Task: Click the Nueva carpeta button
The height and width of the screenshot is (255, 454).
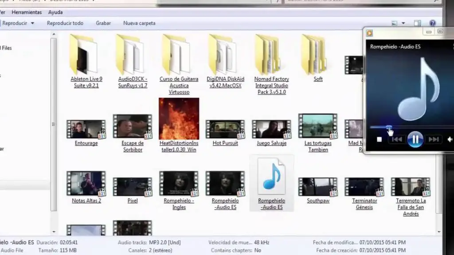Action: (139, 23)
